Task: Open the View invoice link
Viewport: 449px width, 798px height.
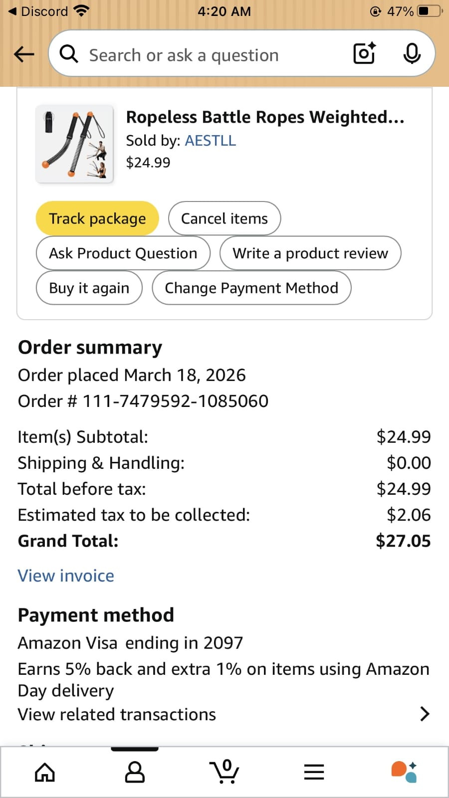Action: (66, 576)
